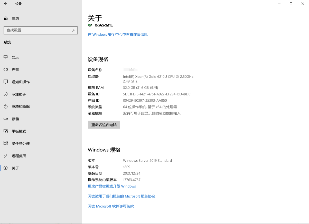
Task: Click the 关于 info icon
Action: 6,168
